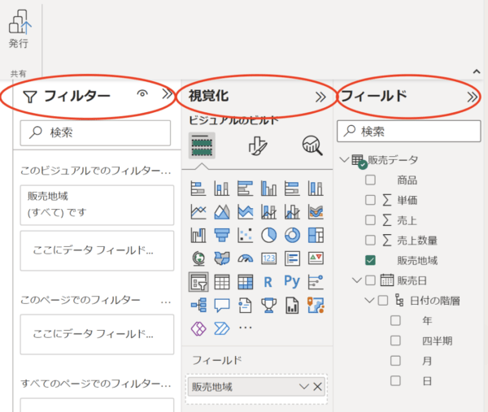Collapse the 視覚化 pane with double chevron
The image size is (488, 412).
click(x=320, y=97)
